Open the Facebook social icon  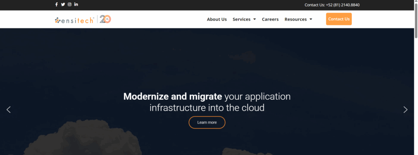click(56, 4)
